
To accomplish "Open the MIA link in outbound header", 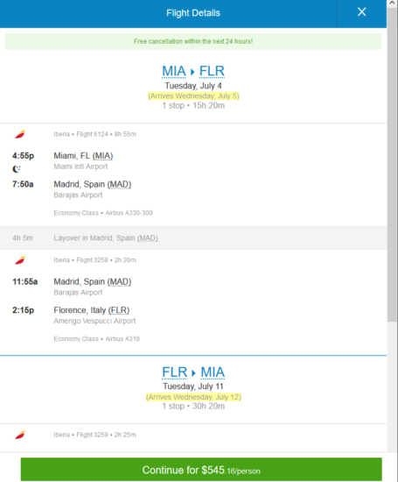I will pyautogui.click(x=174, y=71).
